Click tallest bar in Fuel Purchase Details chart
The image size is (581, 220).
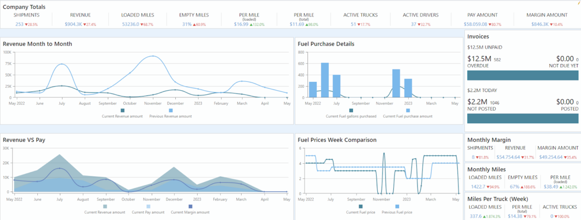325,80
